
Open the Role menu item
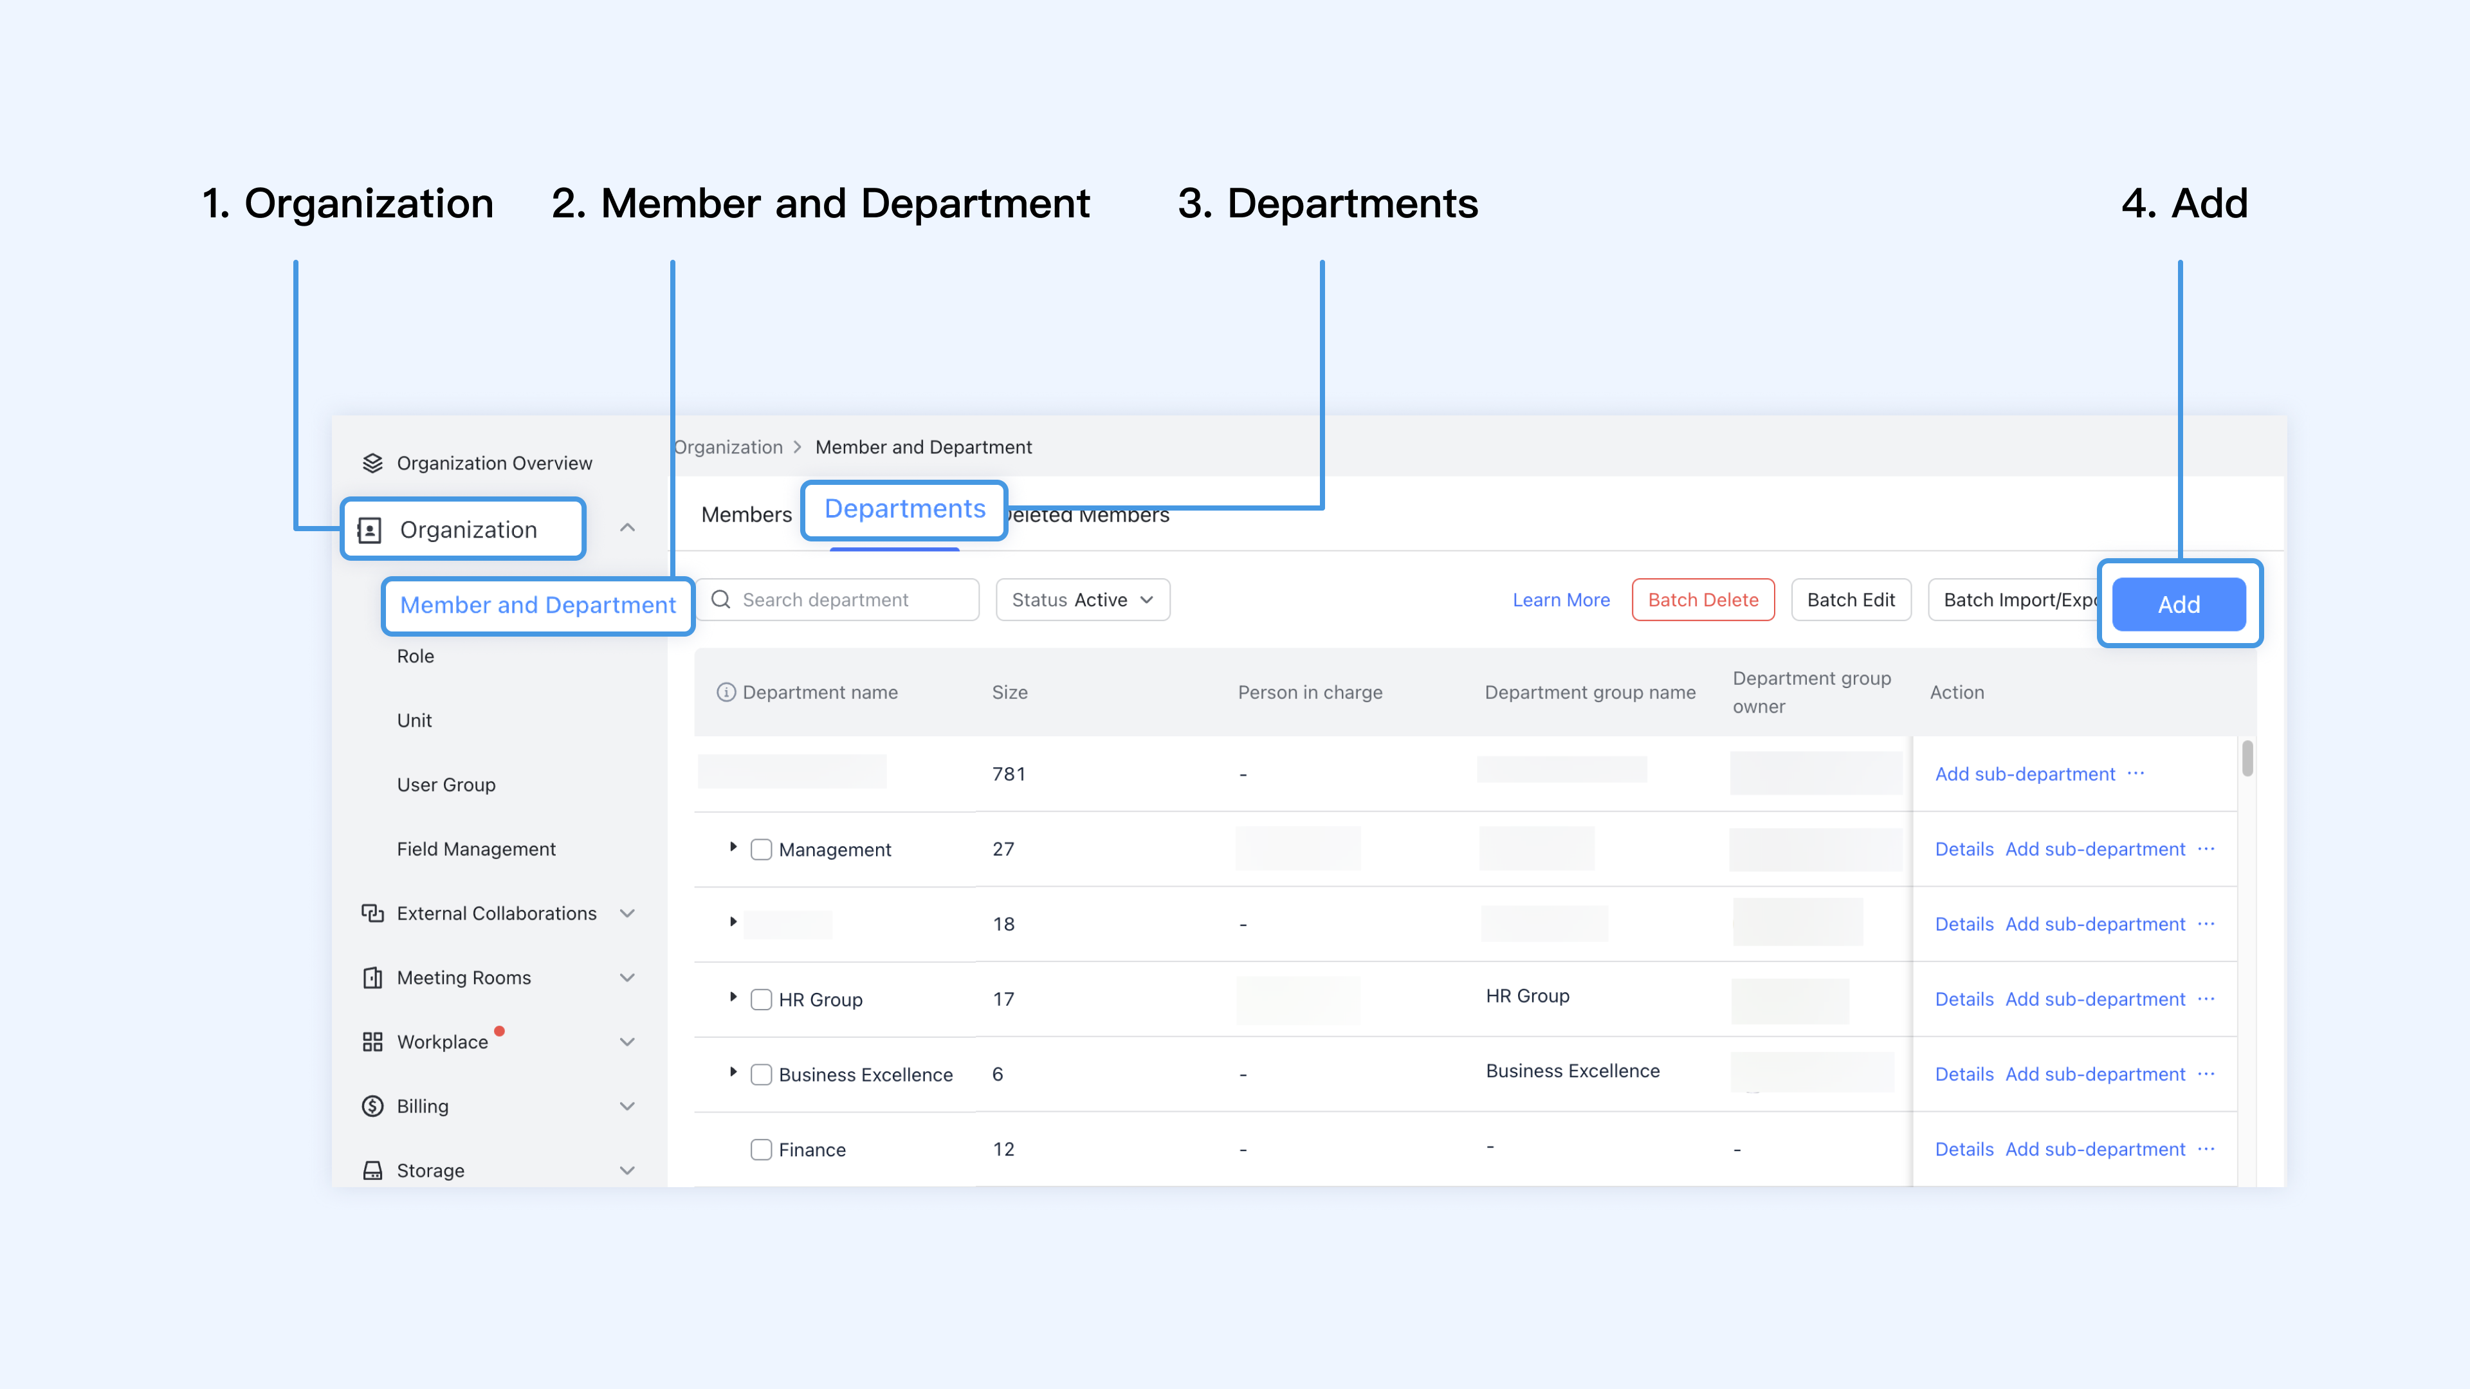tap(415, 657)
